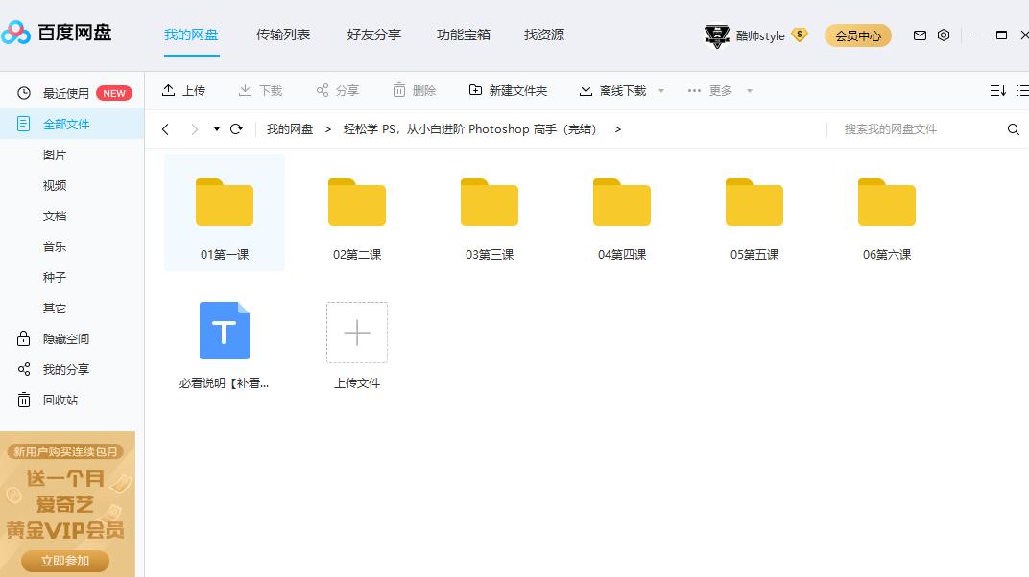The image size is (1029, 577).
Task: Click the search magnifier icon
Action: point(1013,129)
